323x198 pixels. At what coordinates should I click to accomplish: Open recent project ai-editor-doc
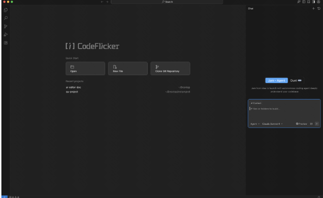pyautogui.click(x=73, y=87)
